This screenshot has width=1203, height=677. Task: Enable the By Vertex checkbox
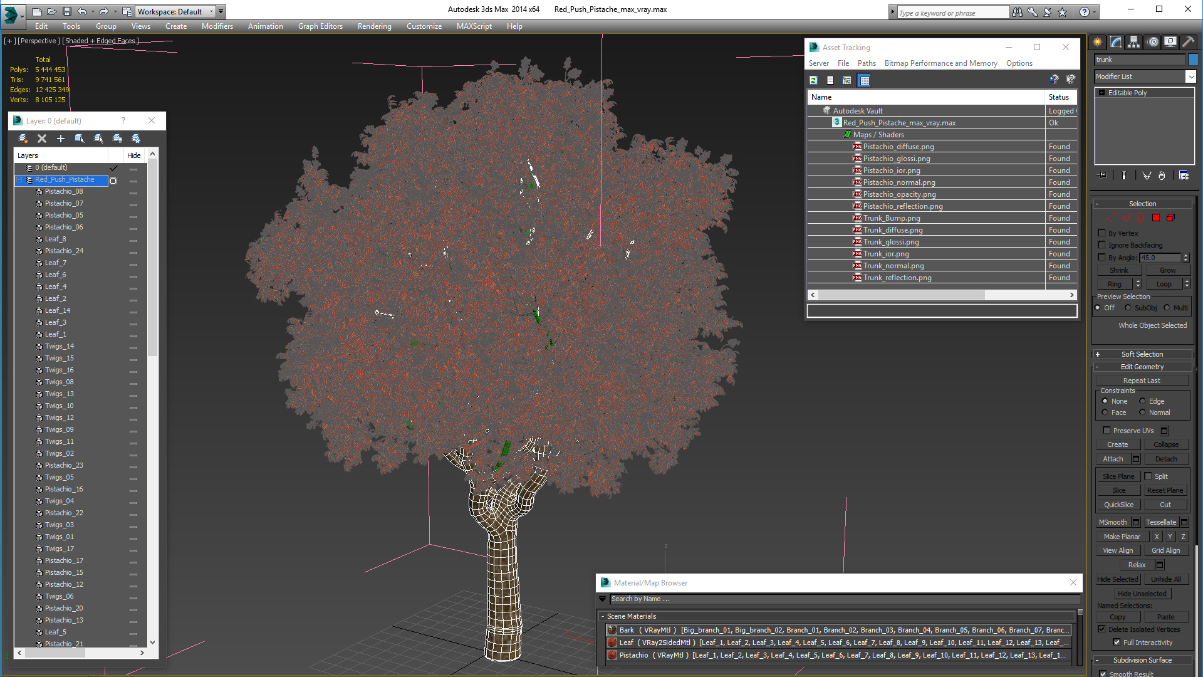click(1102, 233)
